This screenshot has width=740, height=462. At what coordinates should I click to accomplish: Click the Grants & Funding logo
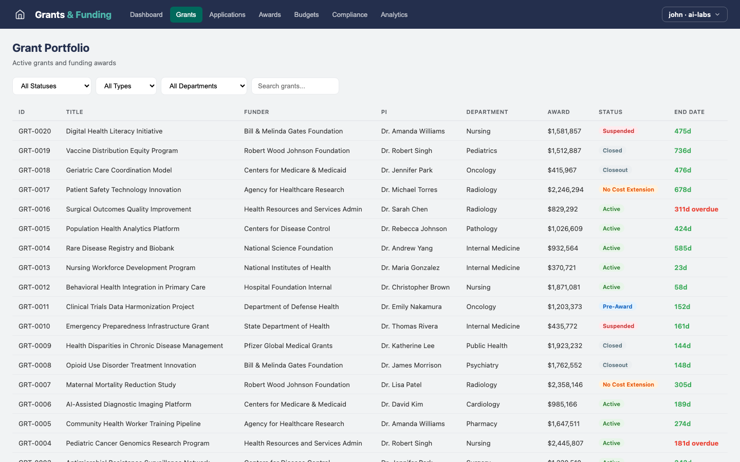[x=73, y=14]
